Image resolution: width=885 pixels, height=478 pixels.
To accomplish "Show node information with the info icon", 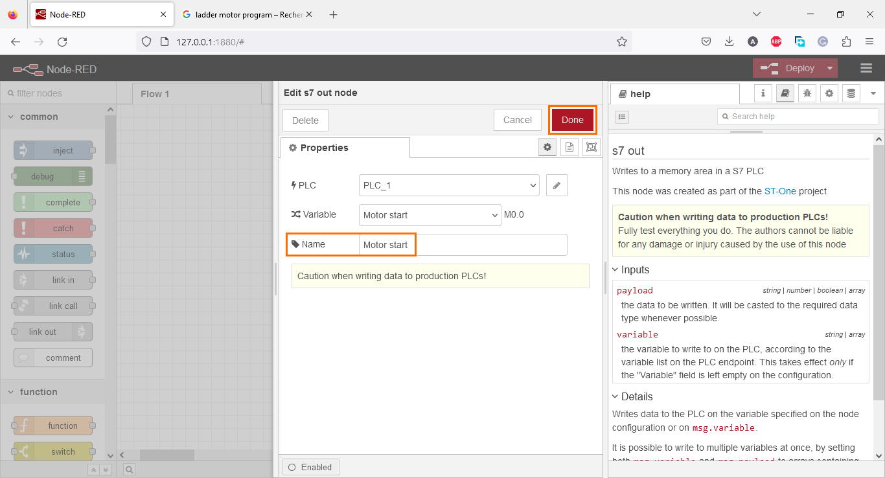I will coord(763,93).
